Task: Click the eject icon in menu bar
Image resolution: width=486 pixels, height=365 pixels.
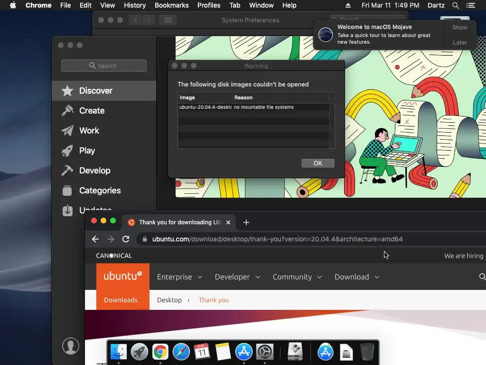Action: (348, 5)
